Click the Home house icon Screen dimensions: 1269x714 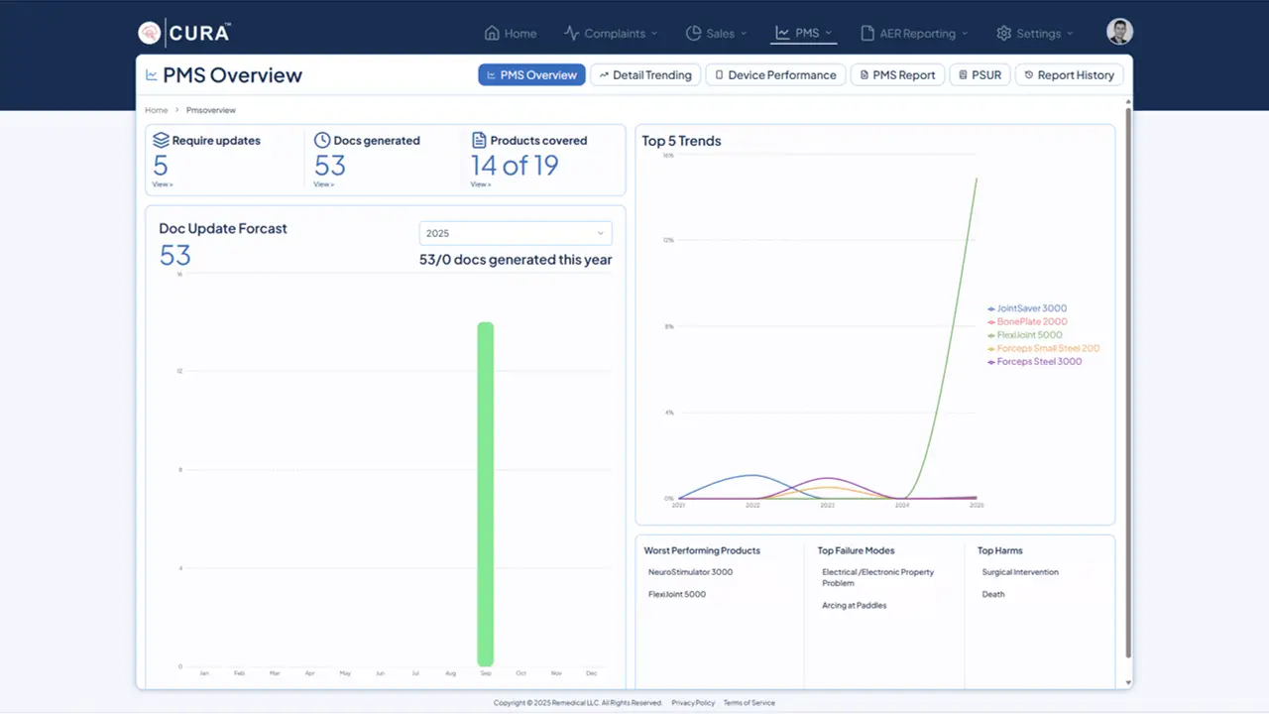492,33
